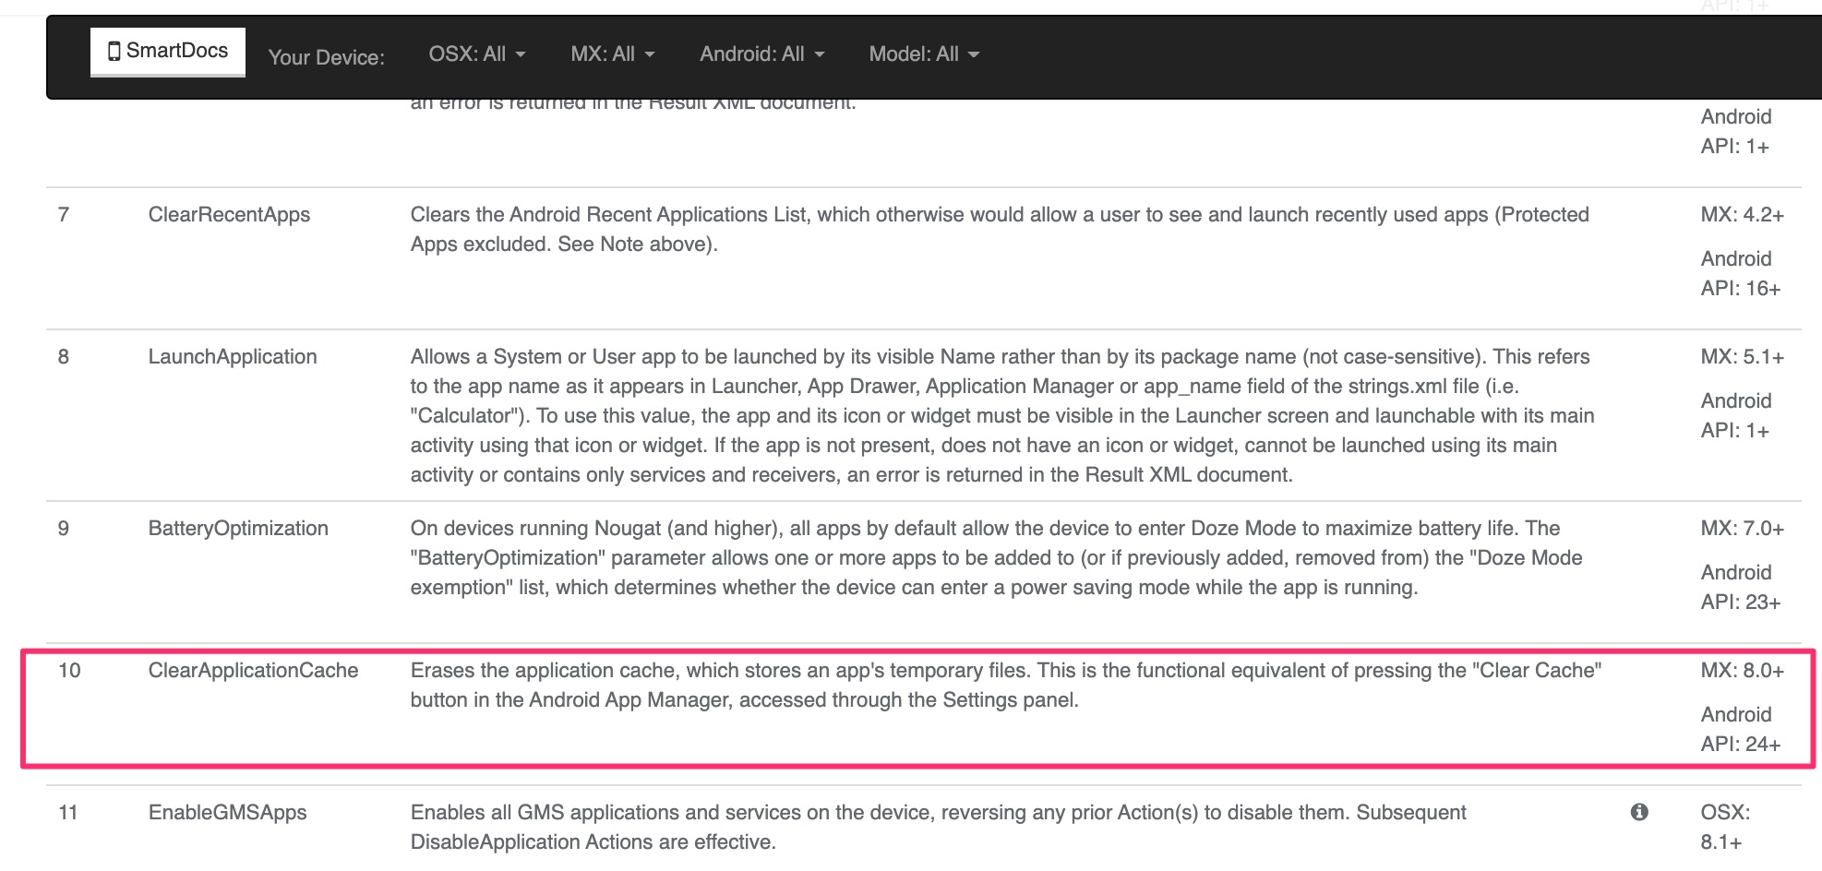Expand the Model: All dropdown
The height and width of the screenshot is (871, 1822).
[923, 54]
